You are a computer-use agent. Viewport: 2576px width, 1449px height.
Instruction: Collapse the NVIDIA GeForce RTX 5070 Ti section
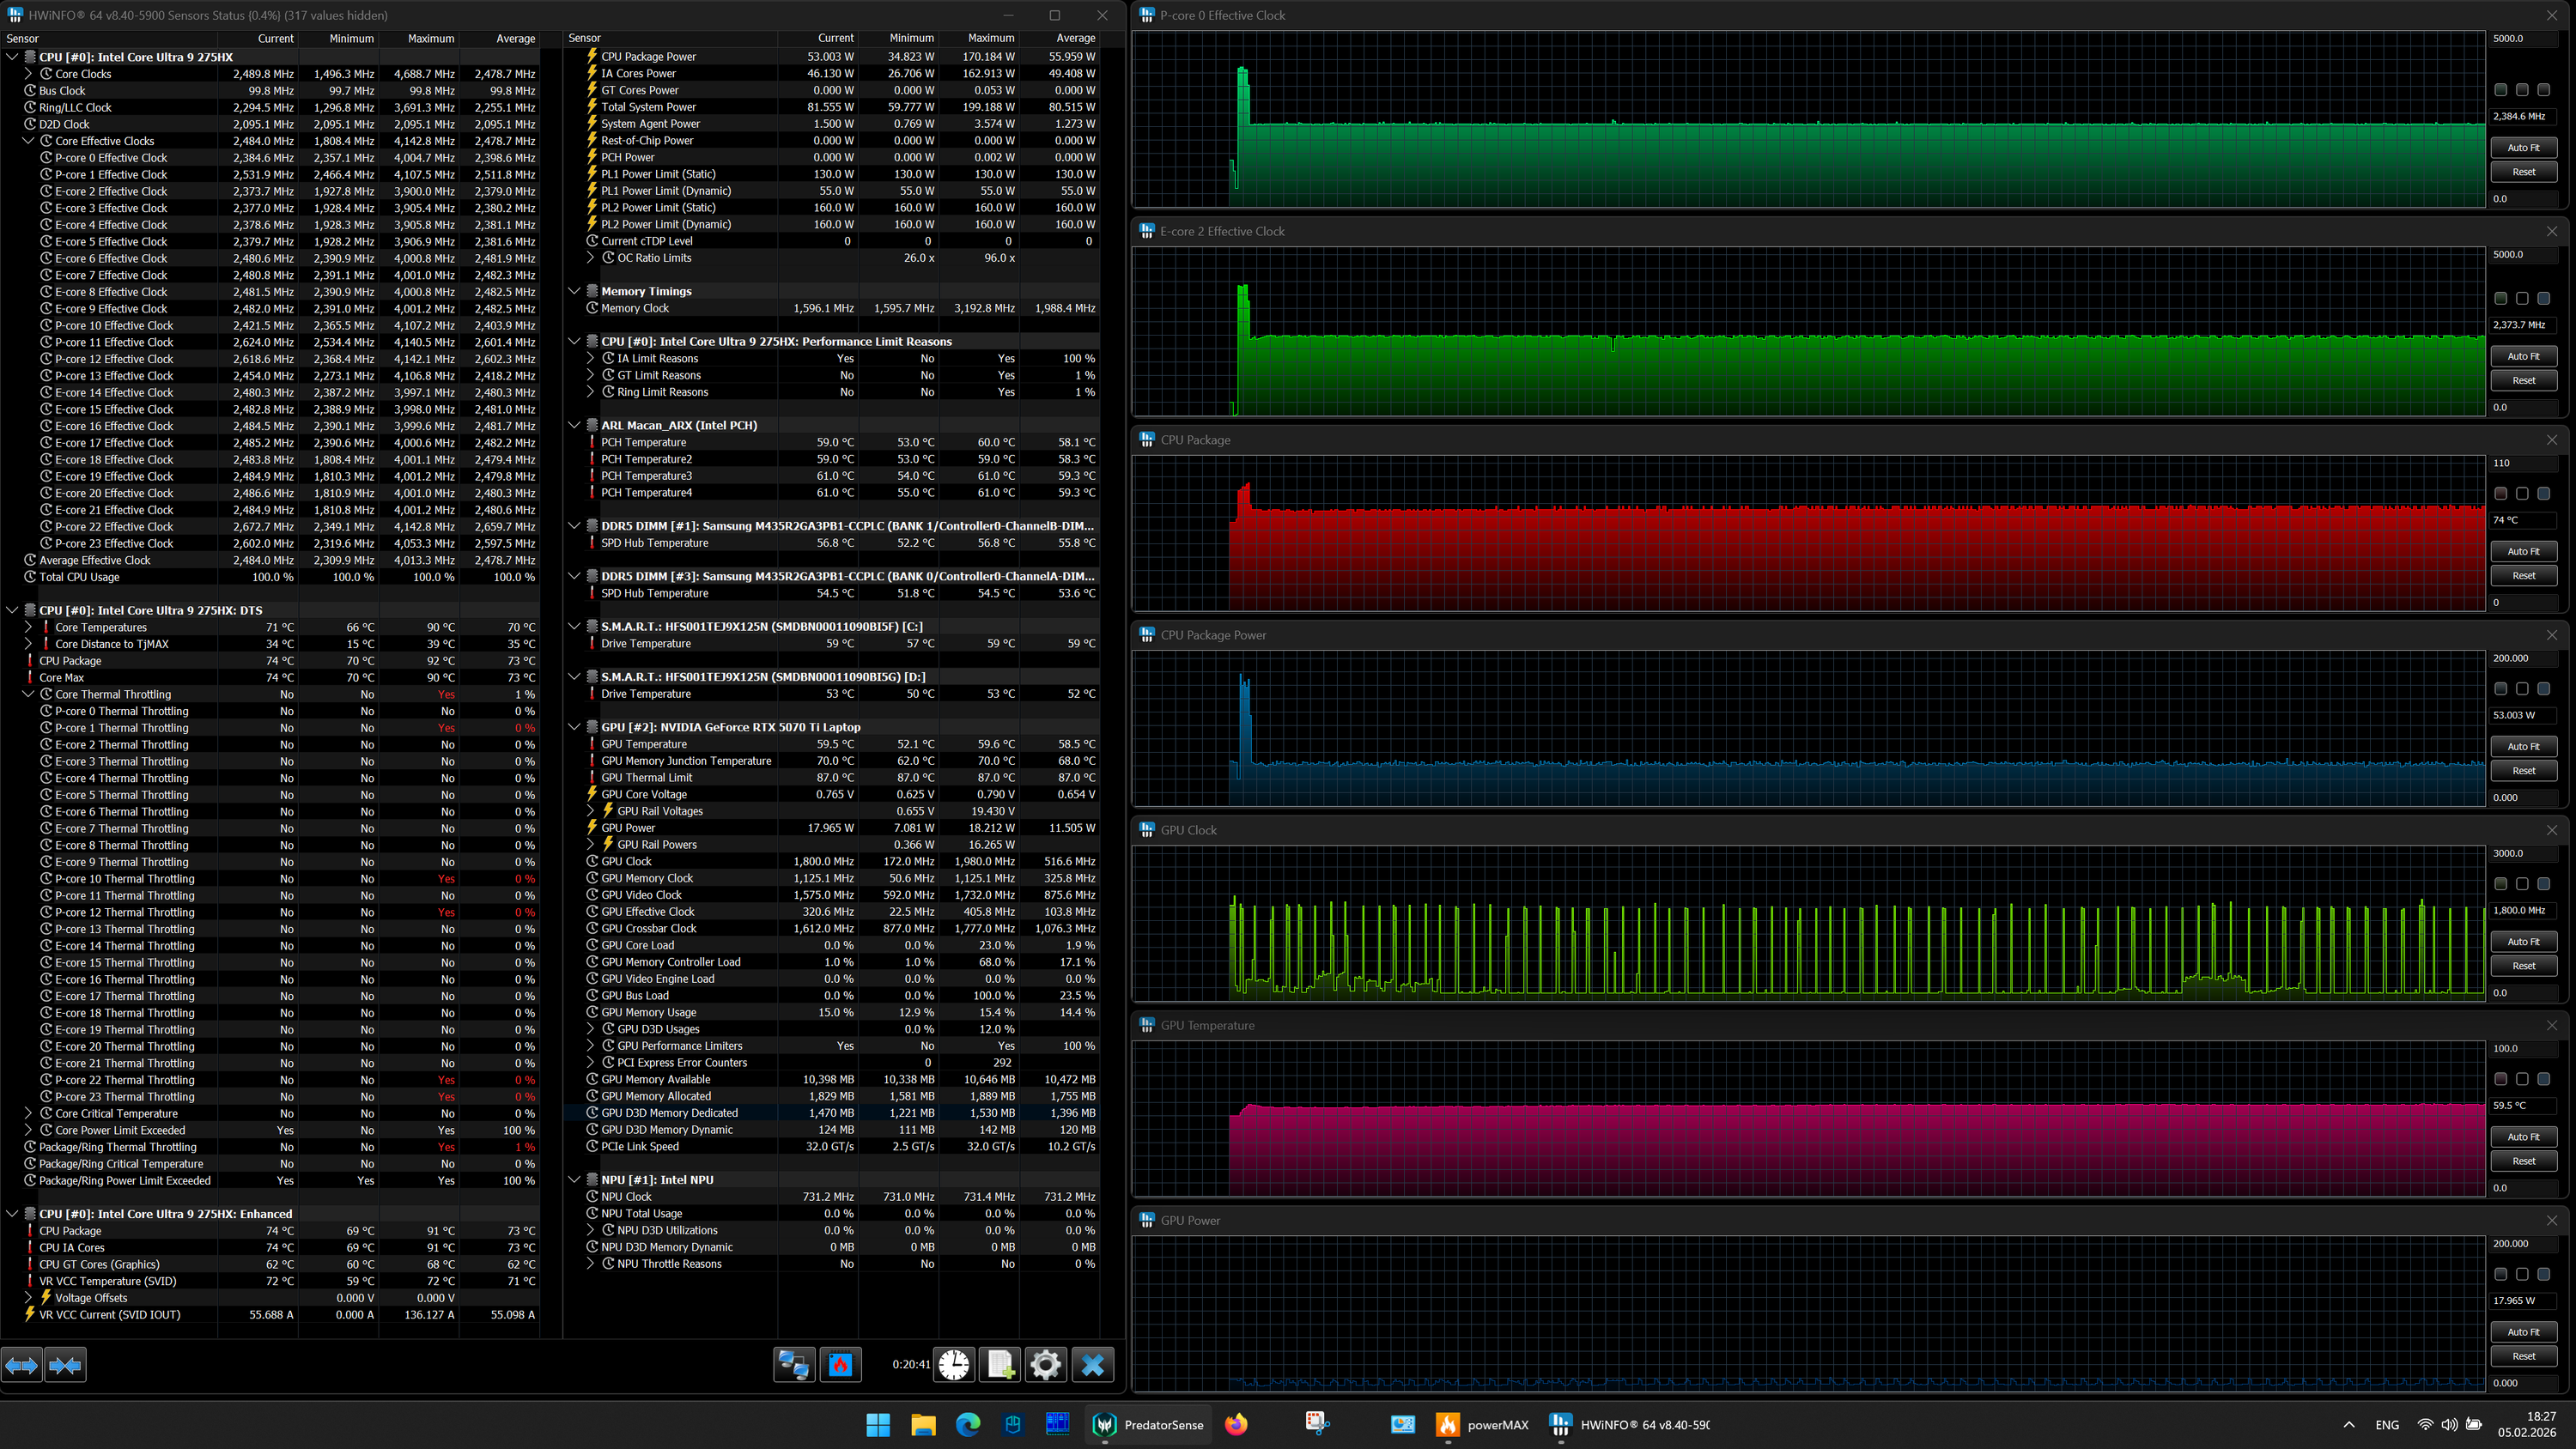(574, 727)
